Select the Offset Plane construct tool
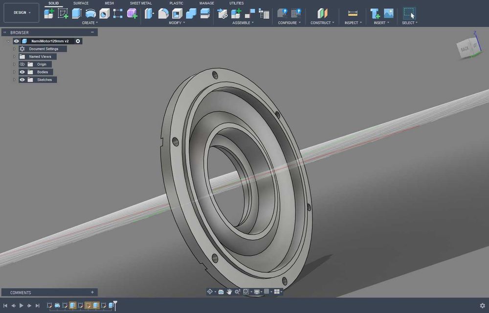The height and width of the screenshot is (313, 489). point(322,13)
